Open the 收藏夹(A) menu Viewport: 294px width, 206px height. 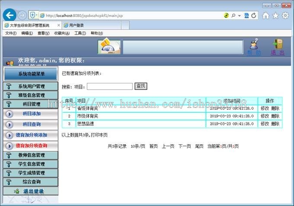62,33
